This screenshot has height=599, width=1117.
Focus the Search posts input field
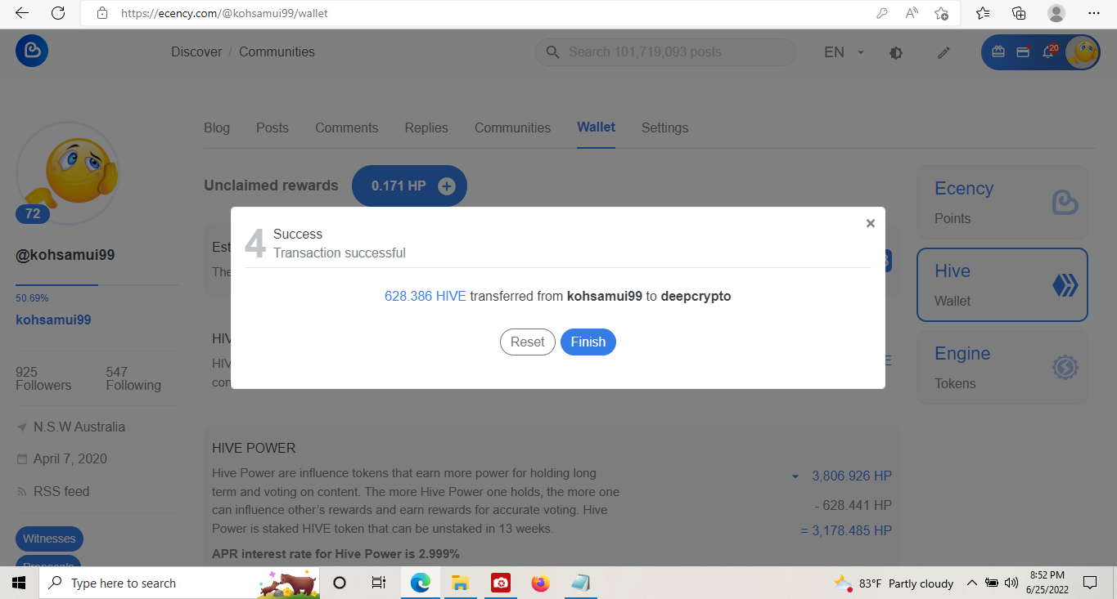[666, 51]
